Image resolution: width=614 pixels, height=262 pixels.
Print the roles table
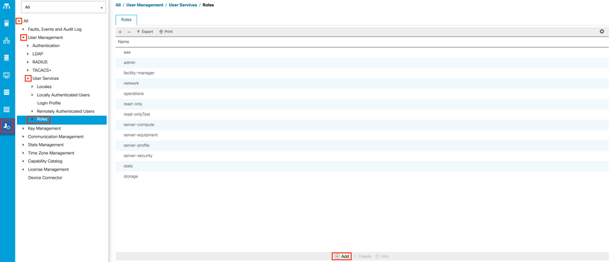coord(166,32)
